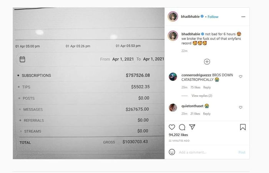Save post with bookmark icon
The width and height of the screenshot is (269, 173).
(x=242, y=127)
